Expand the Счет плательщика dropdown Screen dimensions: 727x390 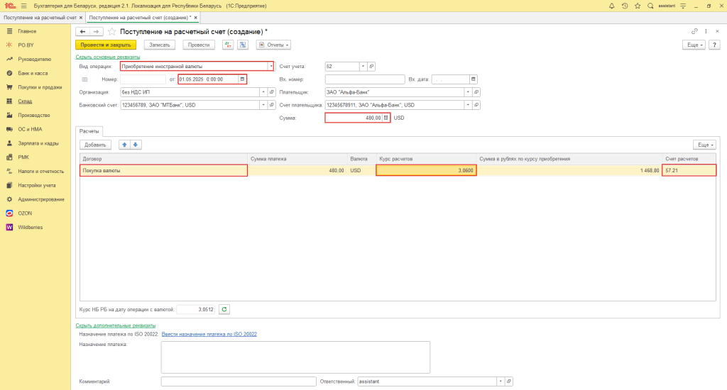468,105
